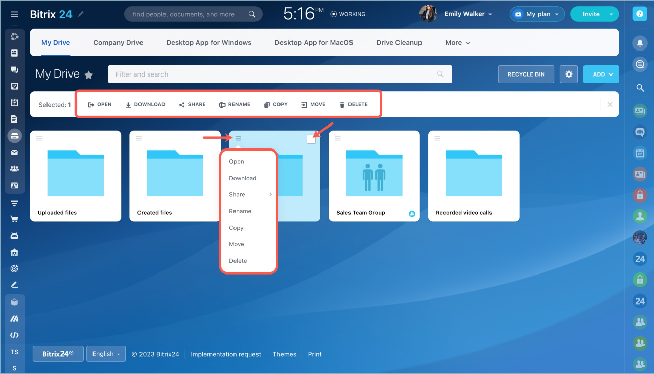Click the pencil icon beside Bitrix 24
This screenshot has width=654, height=374.
pyautogui.click(x=81, y=14)
